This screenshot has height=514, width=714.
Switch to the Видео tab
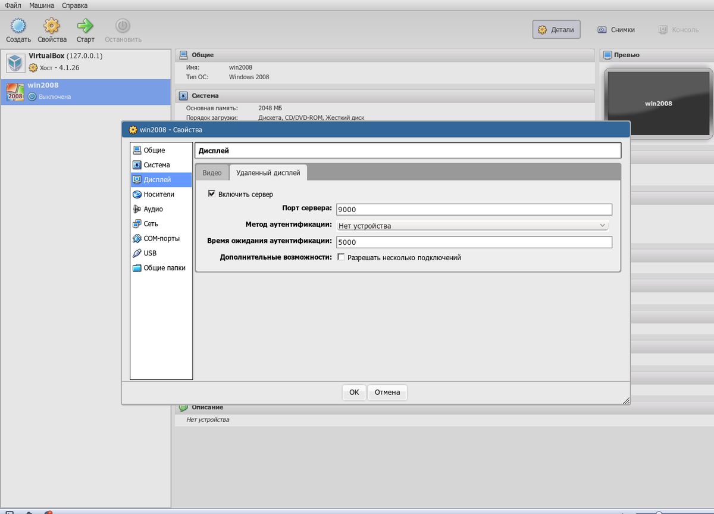click(212, 173)
